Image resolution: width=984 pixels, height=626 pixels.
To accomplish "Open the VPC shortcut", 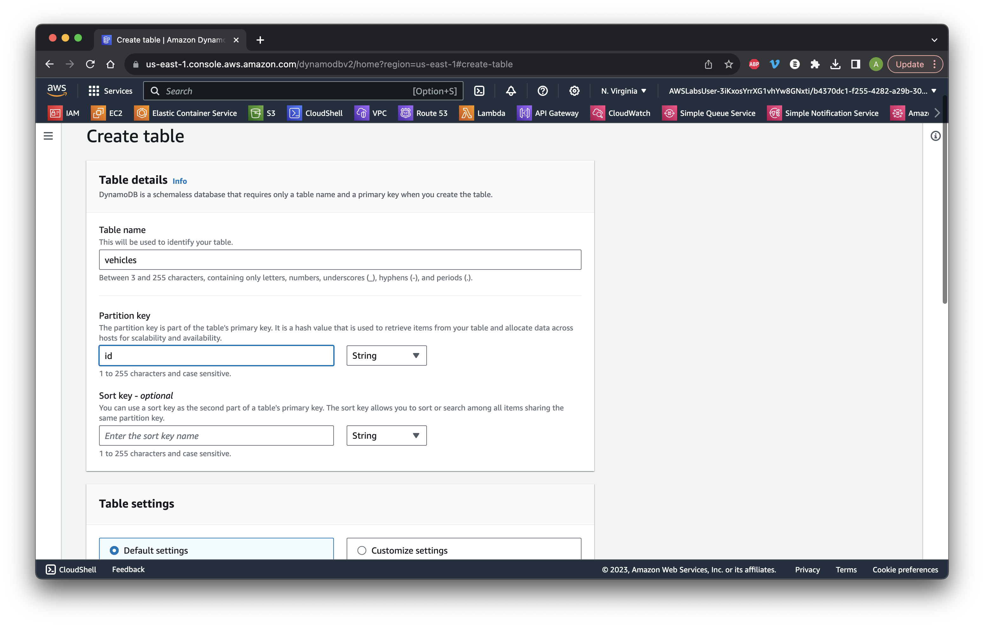I will (371, 113).
